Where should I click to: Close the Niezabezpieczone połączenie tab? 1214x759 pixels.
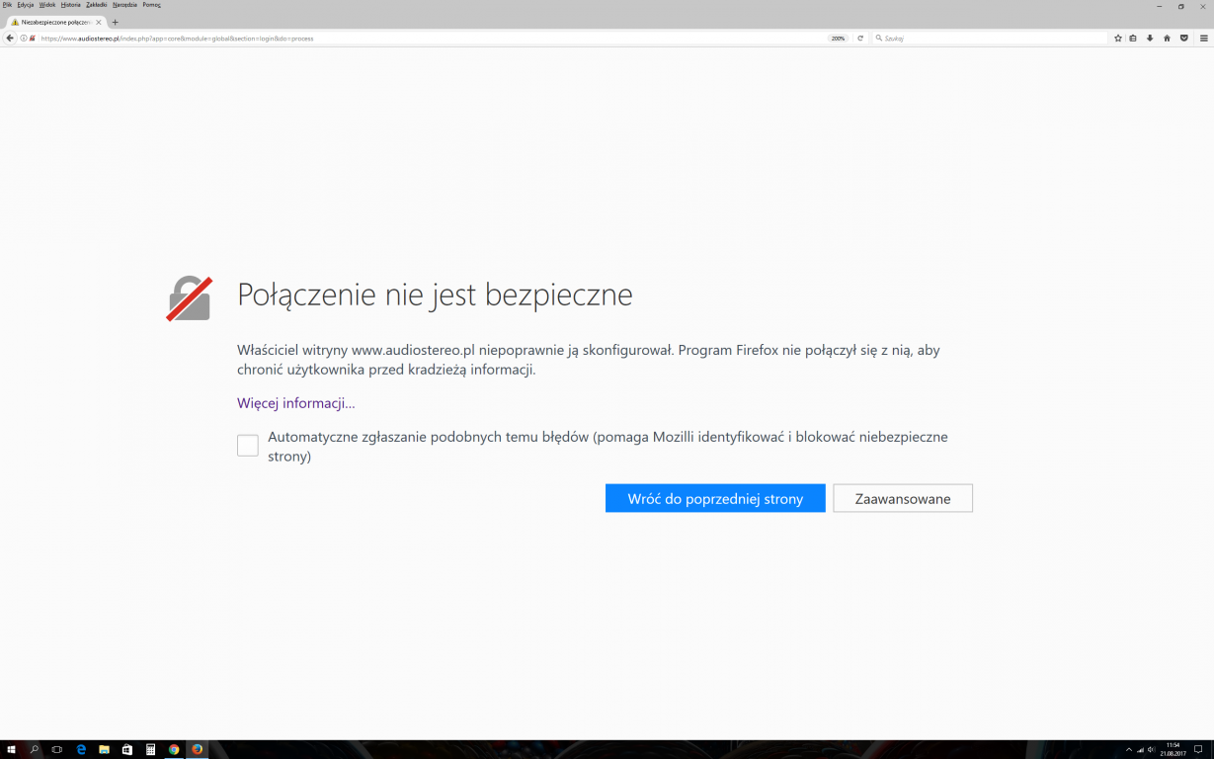coord(99,22)
